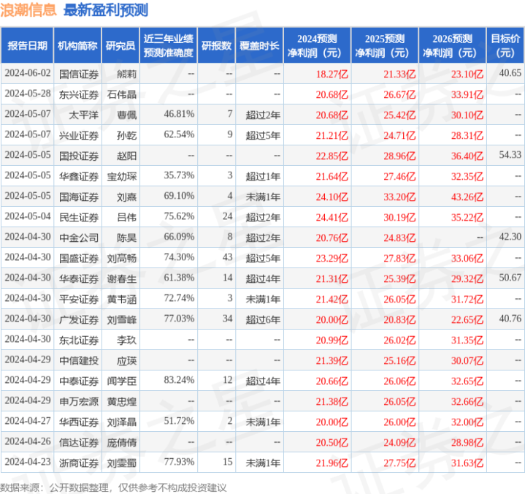Image resolution: width=525 pixels, height=494 pixels.
Task: Select the 中信建投 institution cell
Action: [79, 360]
